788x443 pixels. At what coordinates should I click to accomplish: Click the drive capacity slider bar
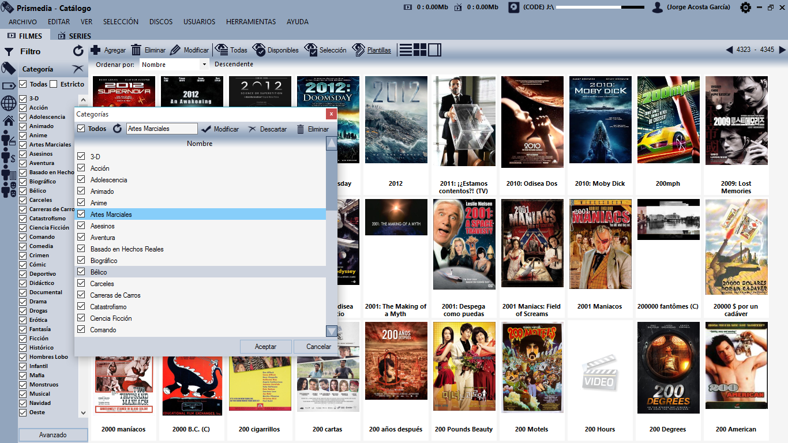tap(600, 7)
